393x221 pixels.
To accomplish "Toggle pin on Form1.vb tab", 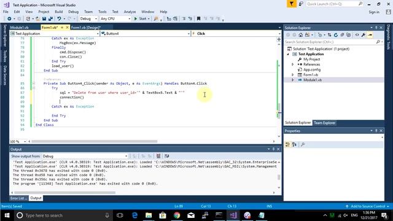I will (62, 27).
